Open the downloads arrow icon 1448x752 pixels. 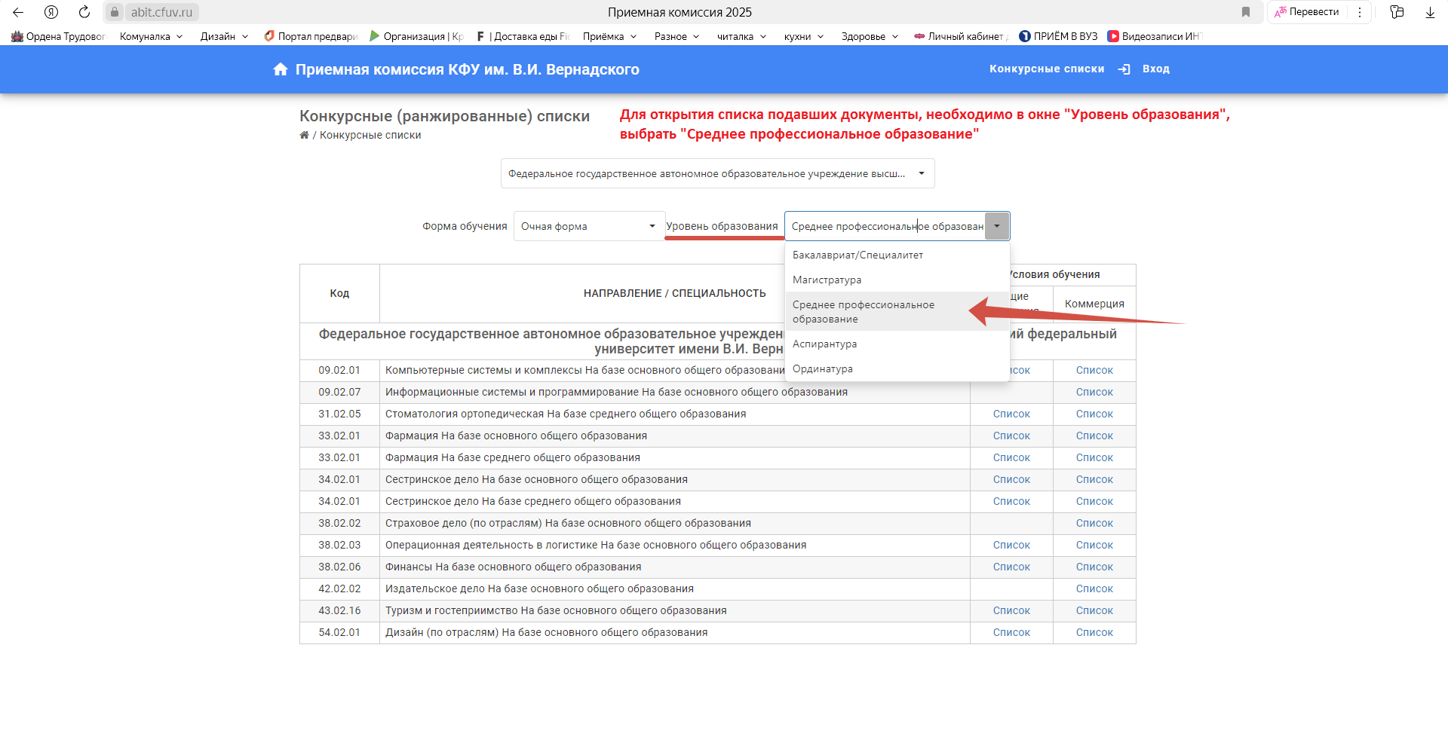click(1430, 12)
